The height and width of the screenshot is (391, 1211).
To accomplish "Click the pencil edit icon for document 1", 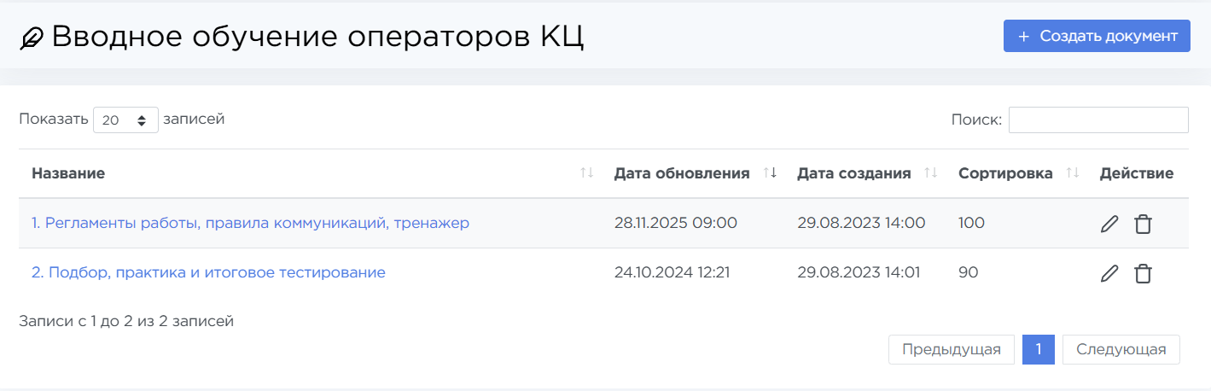I will (x=1109, y=224).
